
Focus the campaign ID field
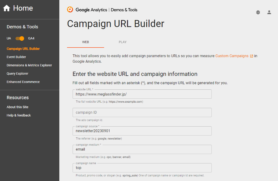point(142,112)
